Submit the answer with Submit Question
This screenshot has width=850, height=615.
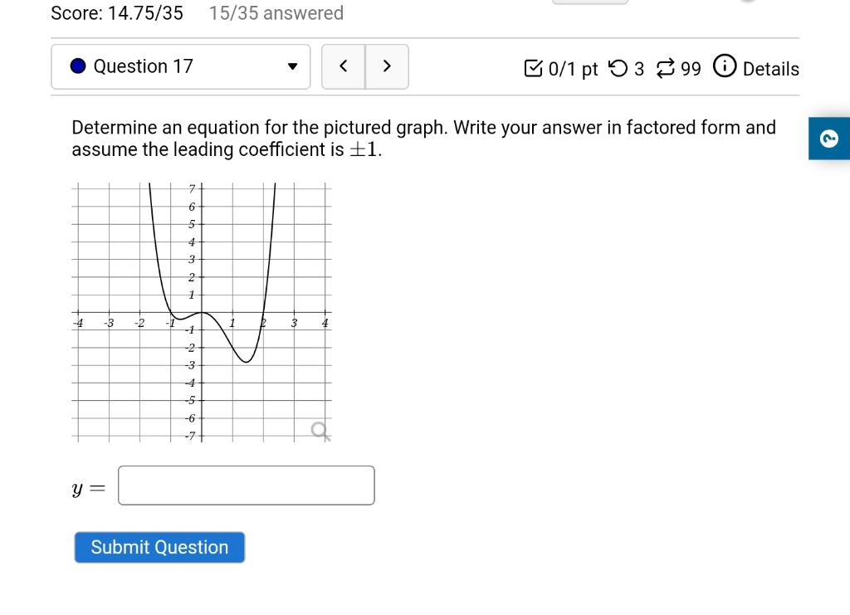click(x=159, y=547)
